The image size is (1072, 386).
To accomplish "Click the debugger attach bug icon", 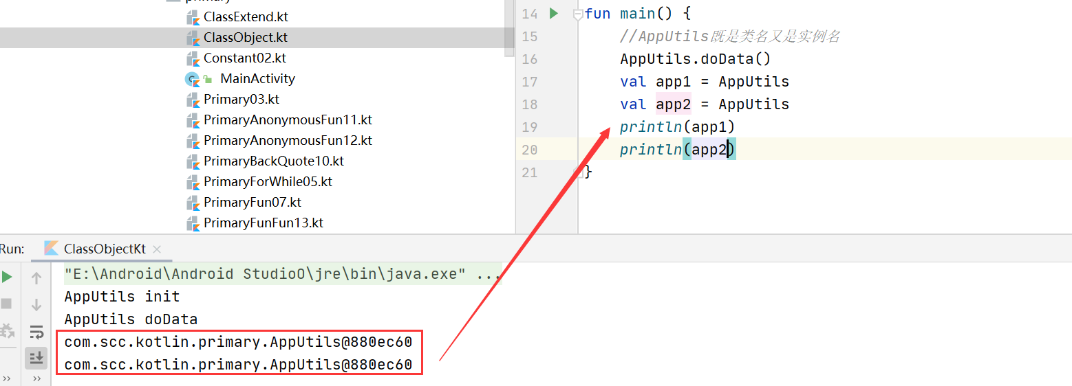I will pyautogui.click(x=6, y=330).
